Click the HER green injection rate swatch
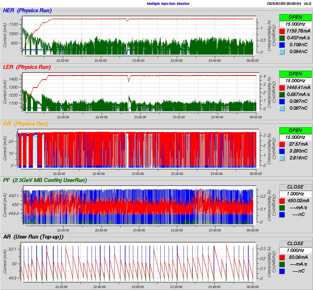The height and width of the screenshot is (290, 313). (282, 38)
